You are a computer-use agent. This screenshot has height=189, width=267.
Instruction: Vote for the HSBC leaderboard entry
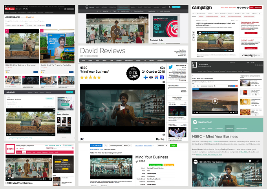36,72
